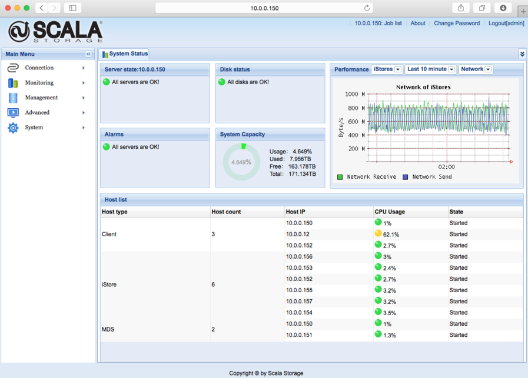Click the System Capacity usage donut chart
Image resolution: width=528 pixels, height=378 pixels.
coord(241,162)
